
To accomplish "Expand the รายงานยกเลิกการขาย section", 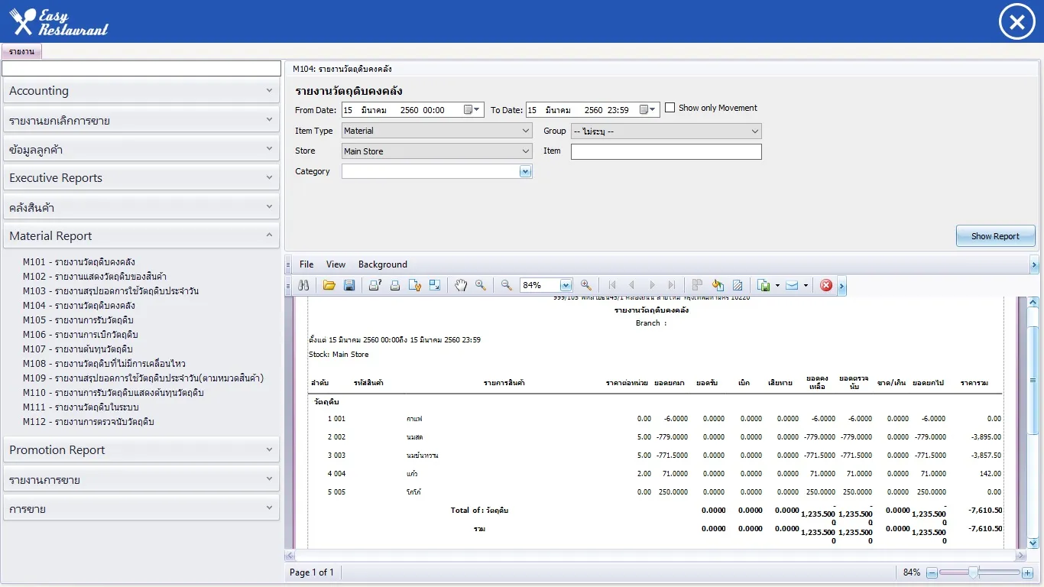I will tap(141, 120).
